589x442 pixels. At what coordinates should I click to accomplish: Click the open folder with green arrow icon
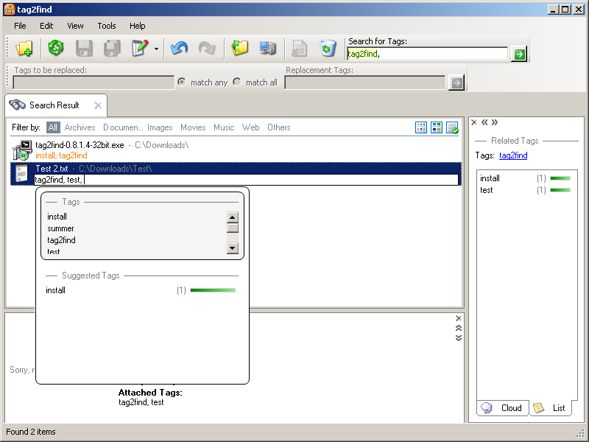click(240, 49)
